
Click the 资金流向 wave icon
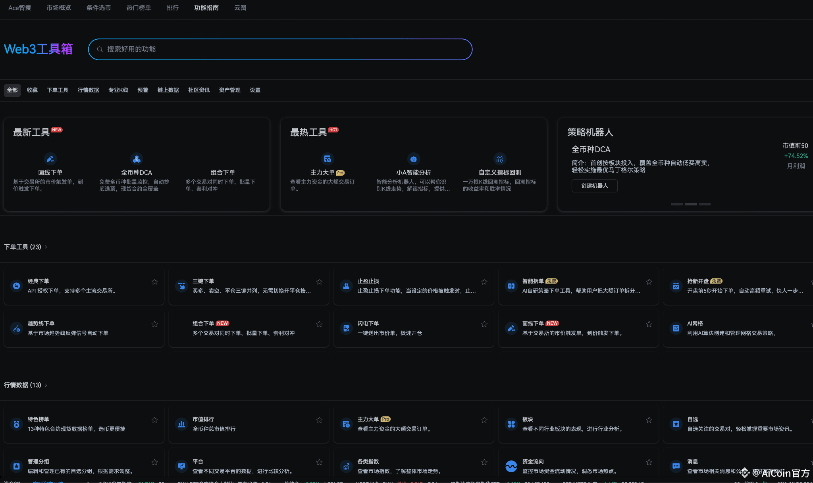tap(511, 466)
